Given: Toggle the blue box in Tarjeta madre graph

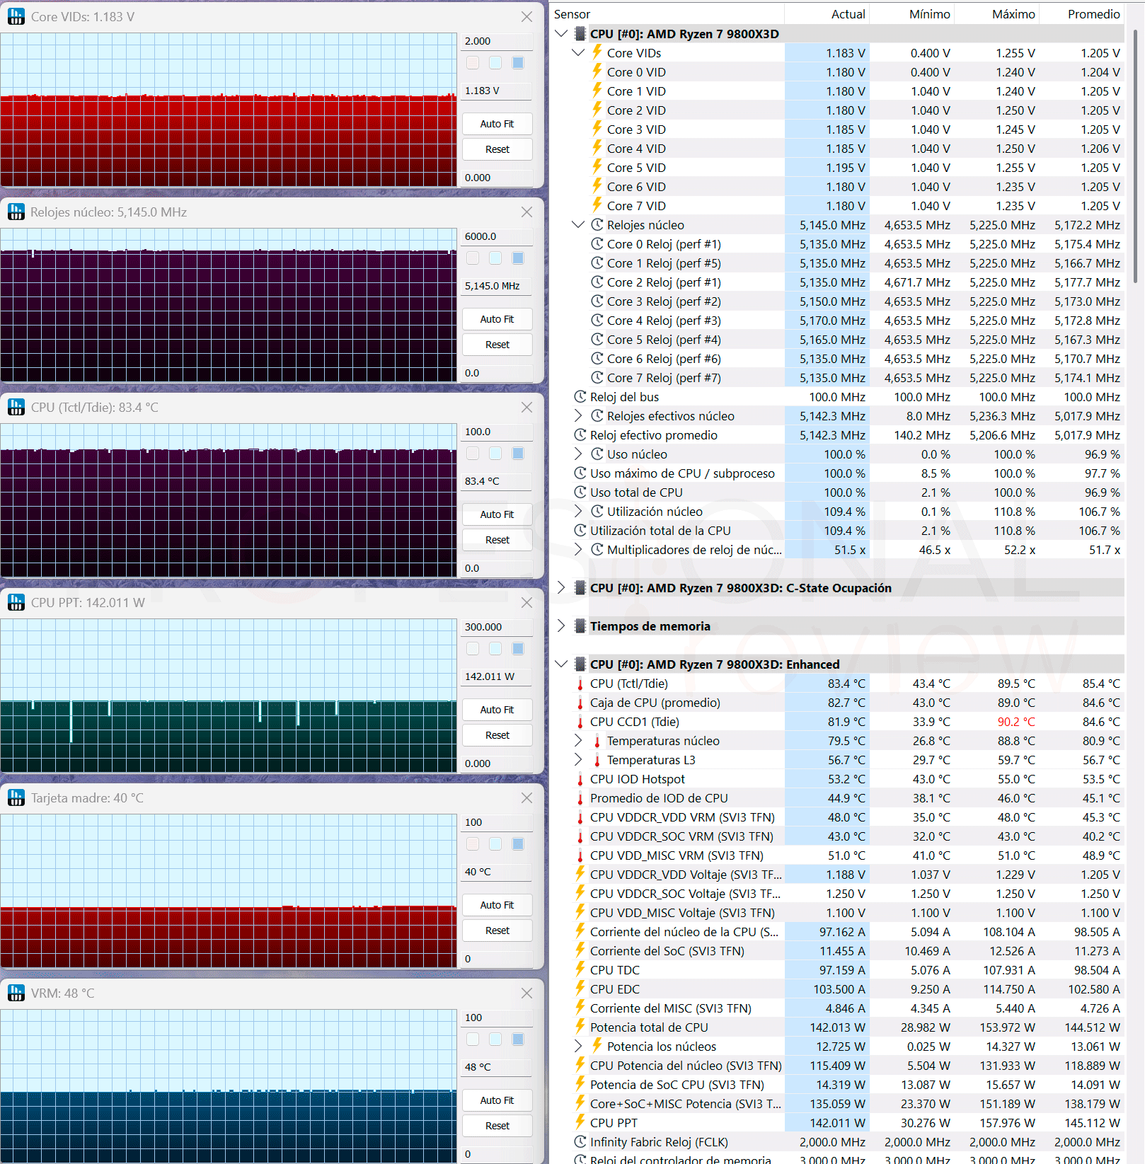Looking at the screenshot, I should (x=518, y=844).
